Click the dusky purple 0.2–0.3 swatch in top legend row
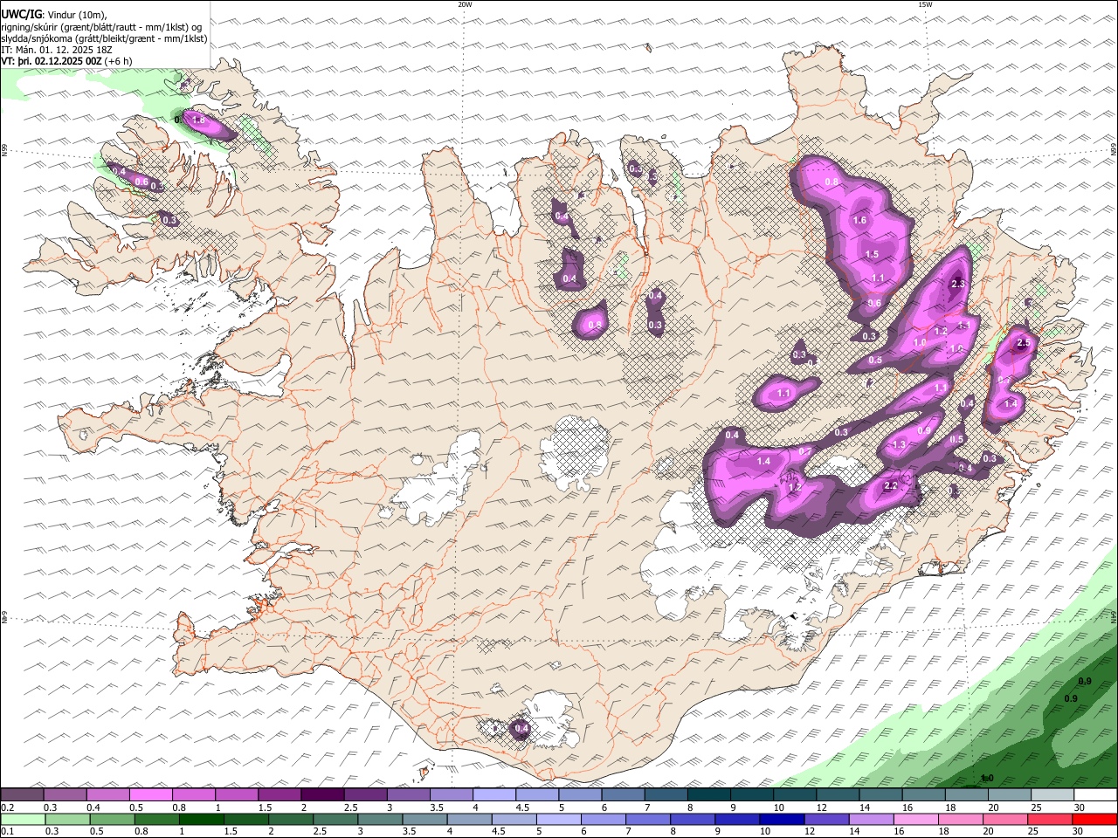Screen dimensions: 1118x838 coord(23,795)
